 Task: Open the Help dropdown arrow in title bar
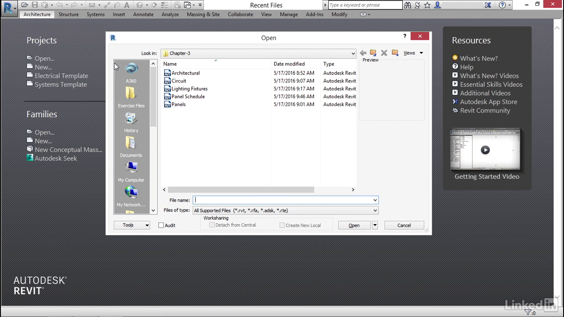(x=510, y=5)
